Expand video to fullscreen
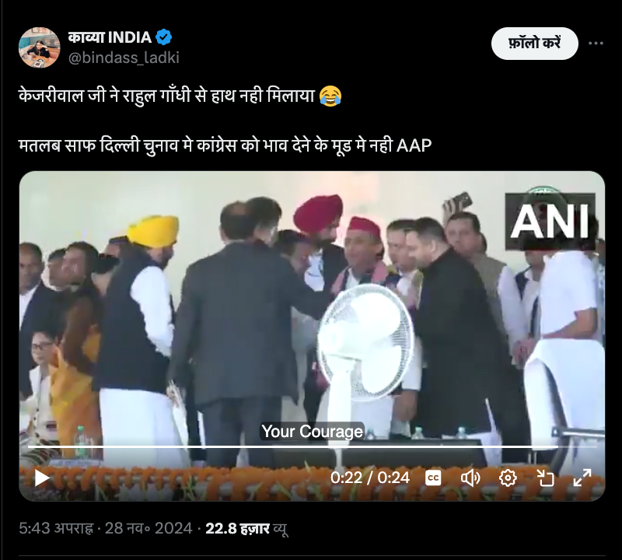Screen dimensions: 622x560 [582, 478]
